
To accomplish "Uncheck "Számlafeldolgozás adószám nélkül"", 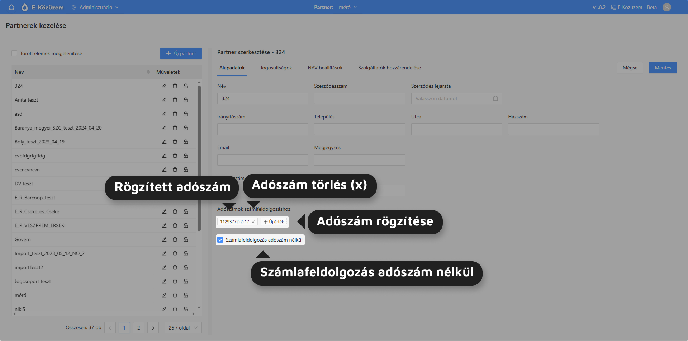I will click(x=220, y=240).
